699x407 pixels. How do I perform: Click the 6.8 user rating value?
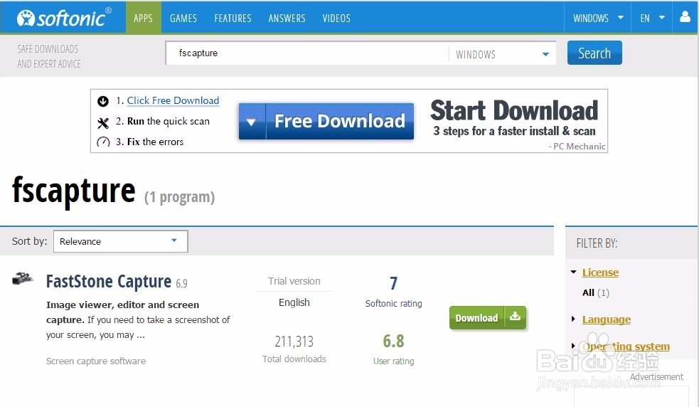(393, 341)
